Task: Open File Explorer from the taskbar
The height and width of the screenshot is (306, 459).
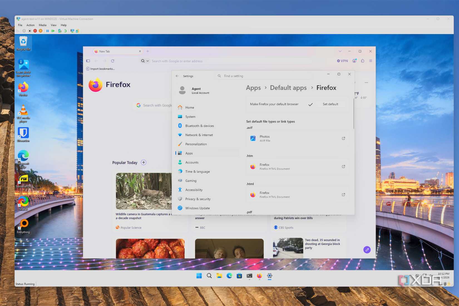Action: click(219, 276)
